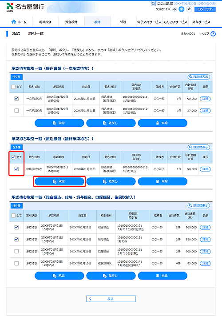This screenshot has height=324, width=222.
Task: Uncheck transaction 101001000000113 checkbox
Action: tap(16, 169)
